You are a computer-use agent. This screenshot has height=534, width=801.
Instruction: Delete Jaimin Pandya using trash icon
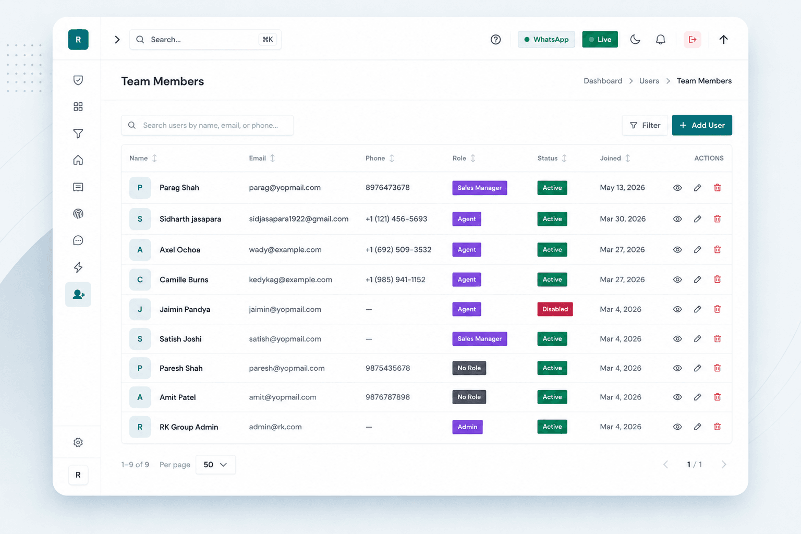coord(718,309)
